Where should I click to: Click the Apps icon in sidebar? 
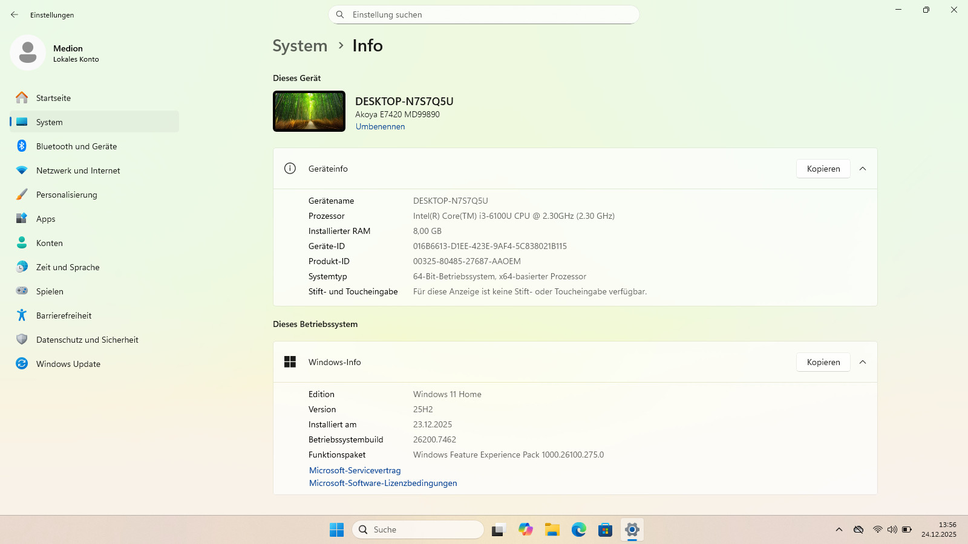coord(22,218)
